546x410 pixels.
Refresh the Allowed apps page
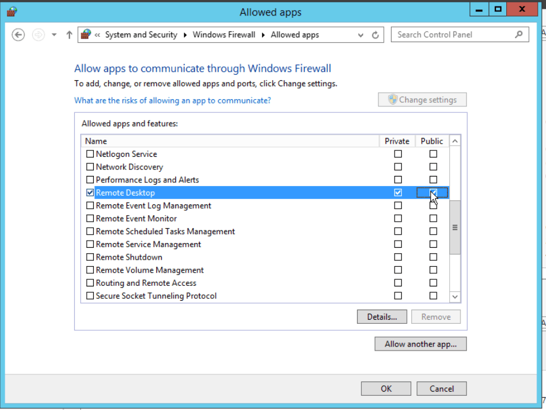point(375,35)
